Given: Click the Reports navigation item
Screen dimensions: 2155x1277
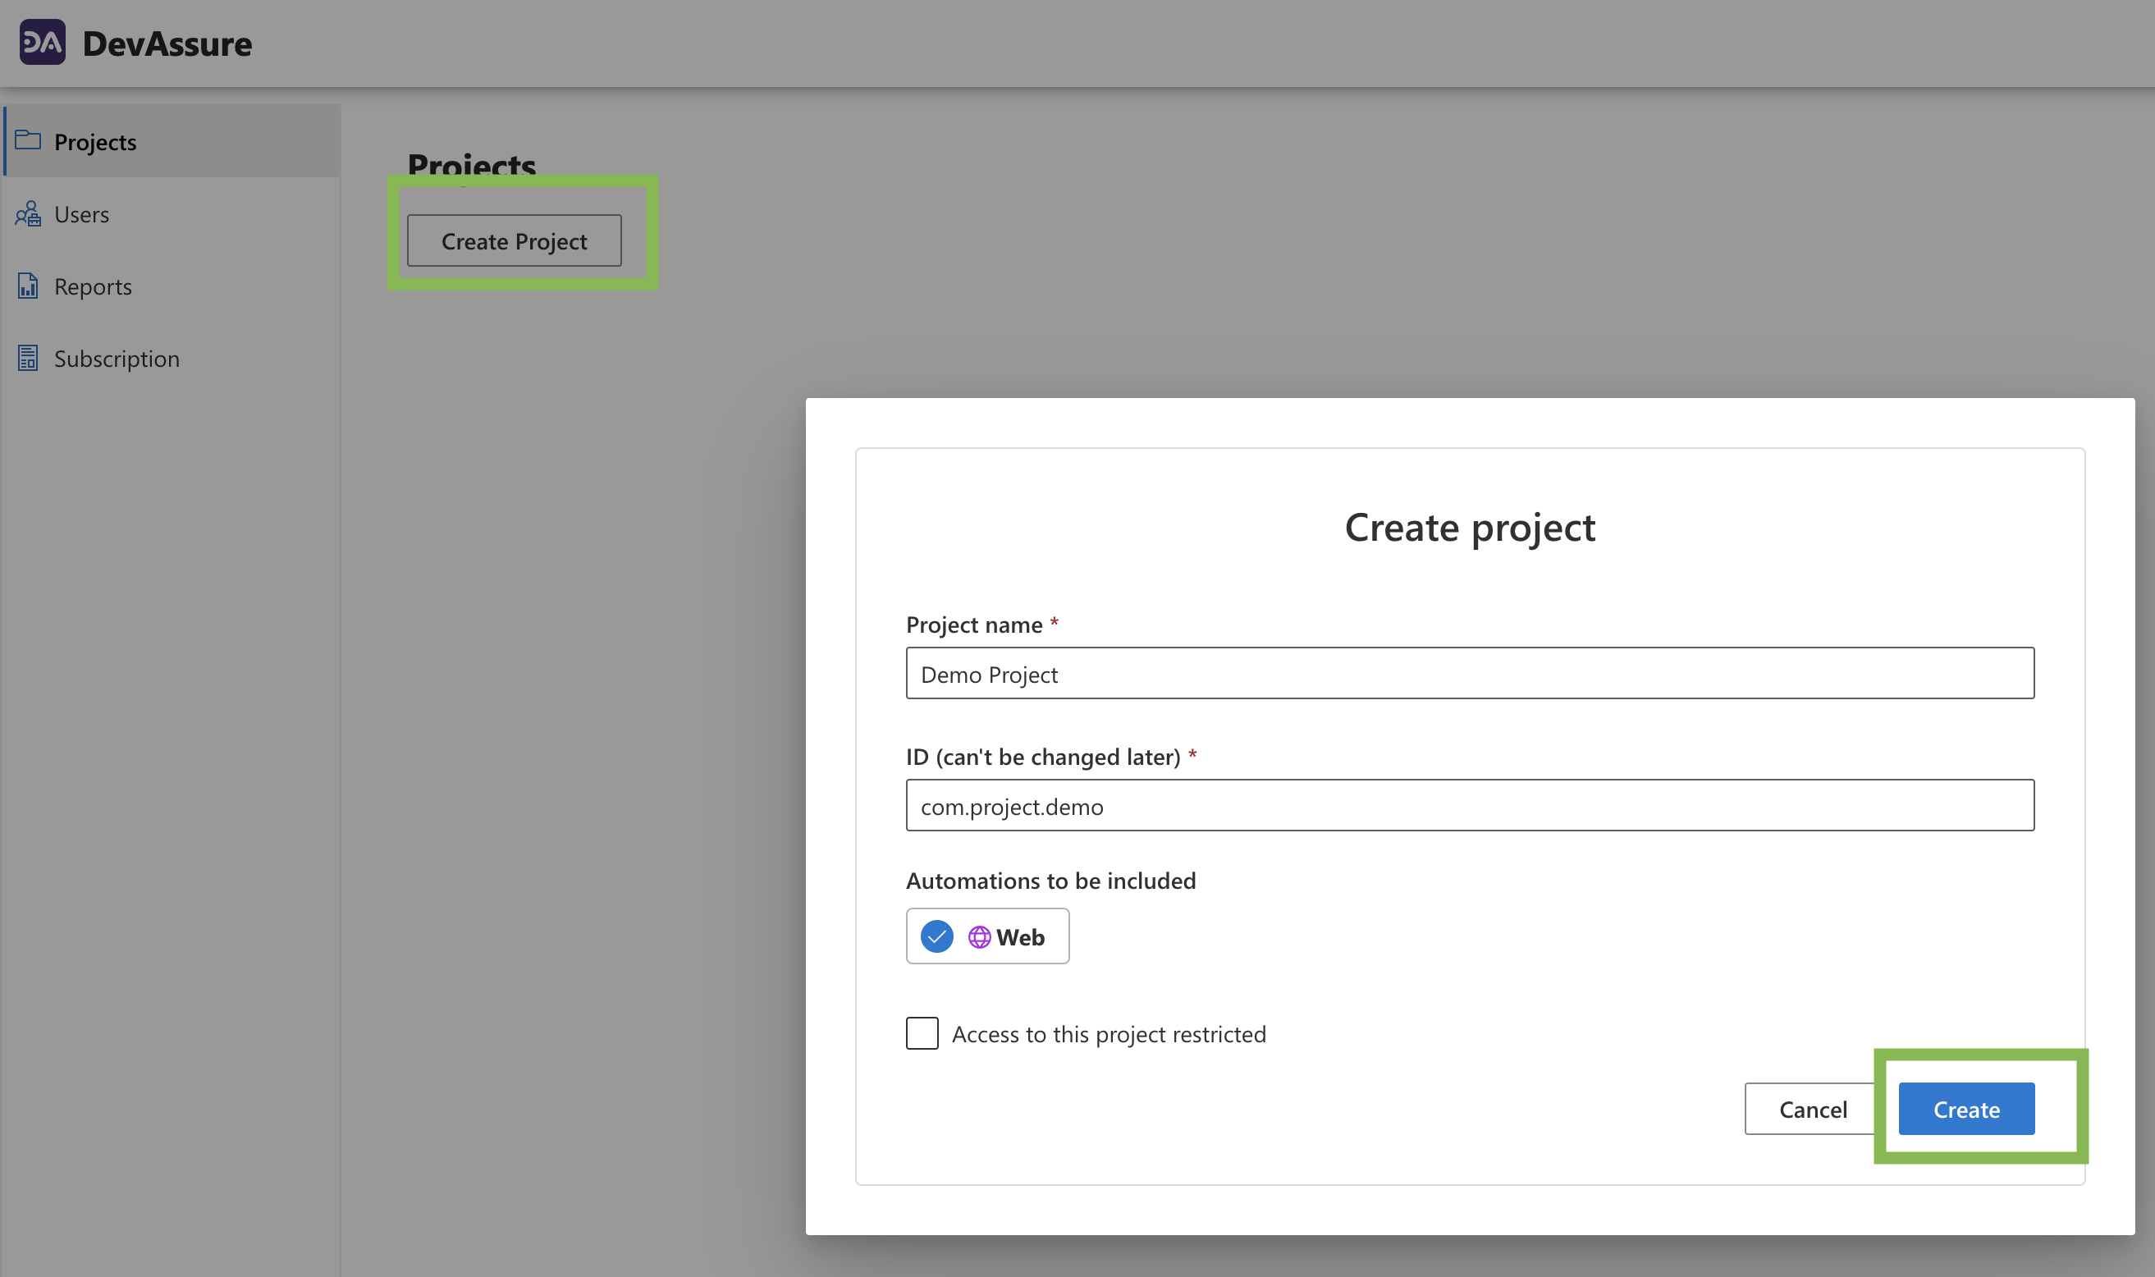Looking at the screenshot, I should (93, 284).
